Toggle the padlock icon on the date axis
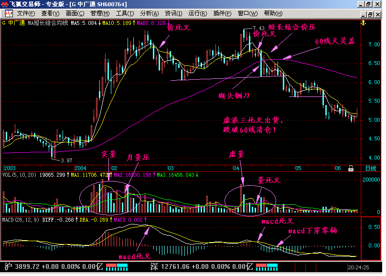386x276 pixels. click(351, 168)
